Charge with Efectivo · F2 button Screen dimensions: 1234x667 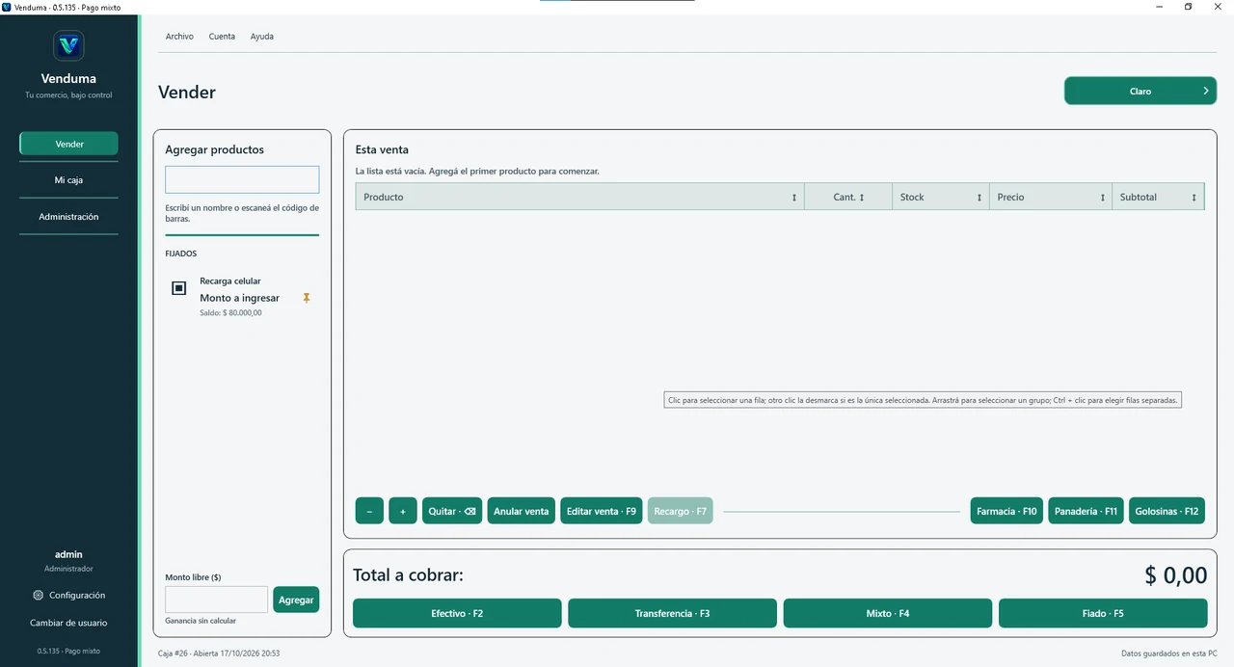pyautogui.click(x=457, y=613)
